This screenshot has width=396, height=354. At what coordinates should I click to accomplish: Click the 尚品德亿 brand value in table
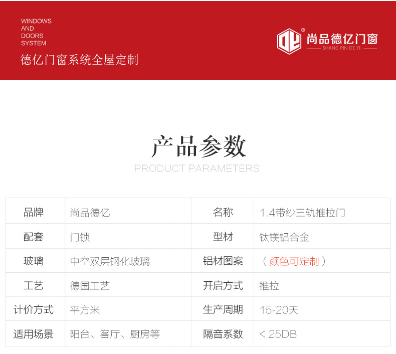click(90, 213)
